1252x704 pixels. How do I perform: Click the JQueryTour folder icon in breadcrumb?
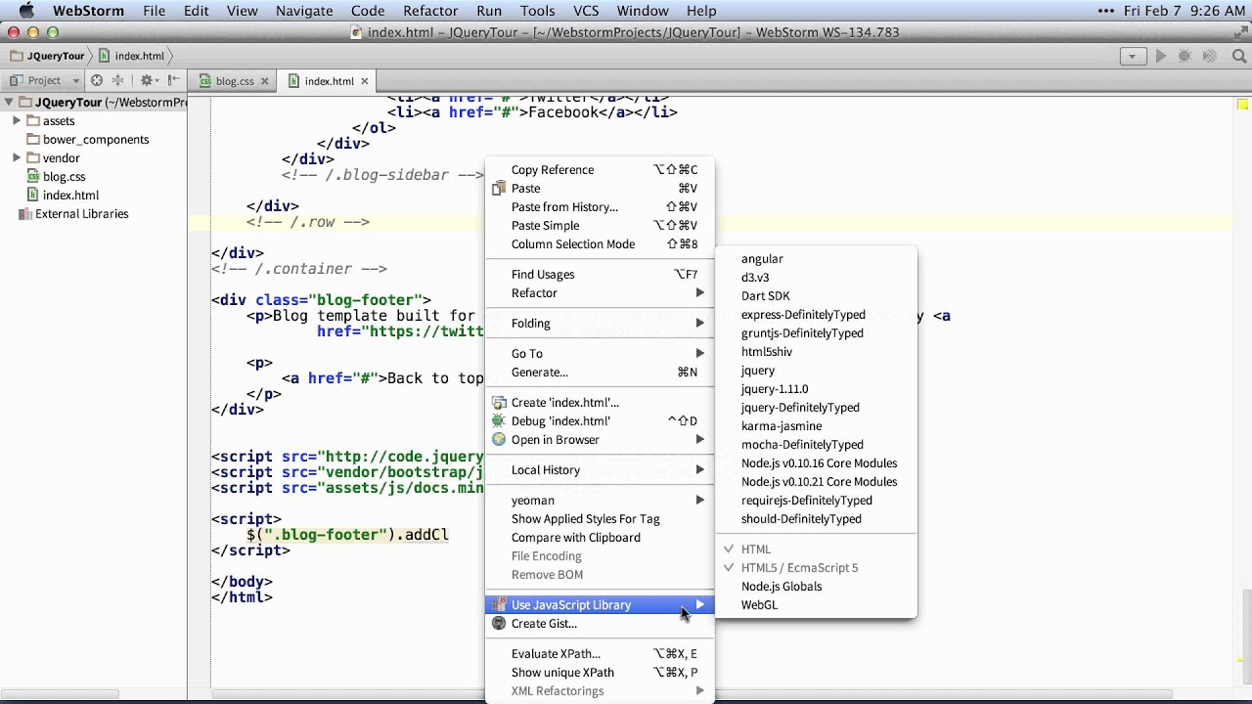[17, 56]
